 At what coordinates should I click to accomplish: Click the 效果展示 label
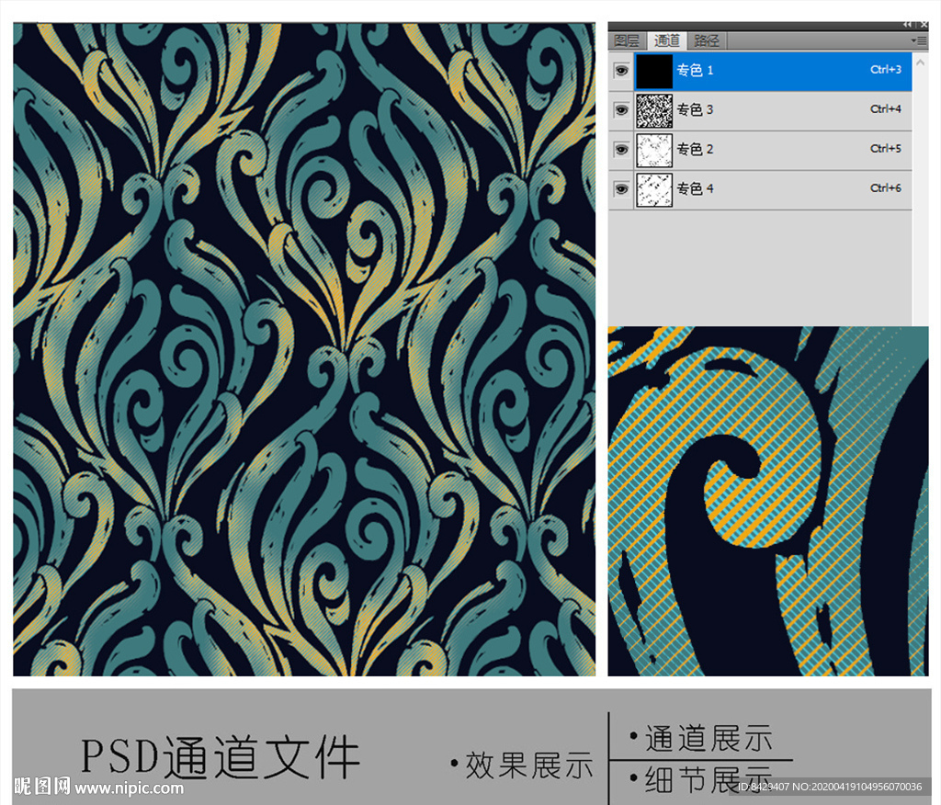pyautogui.click(x=528, y=765)
